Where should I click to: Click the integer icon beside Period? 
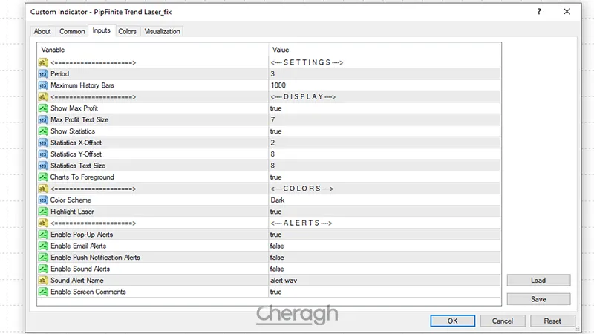[43, 74]
